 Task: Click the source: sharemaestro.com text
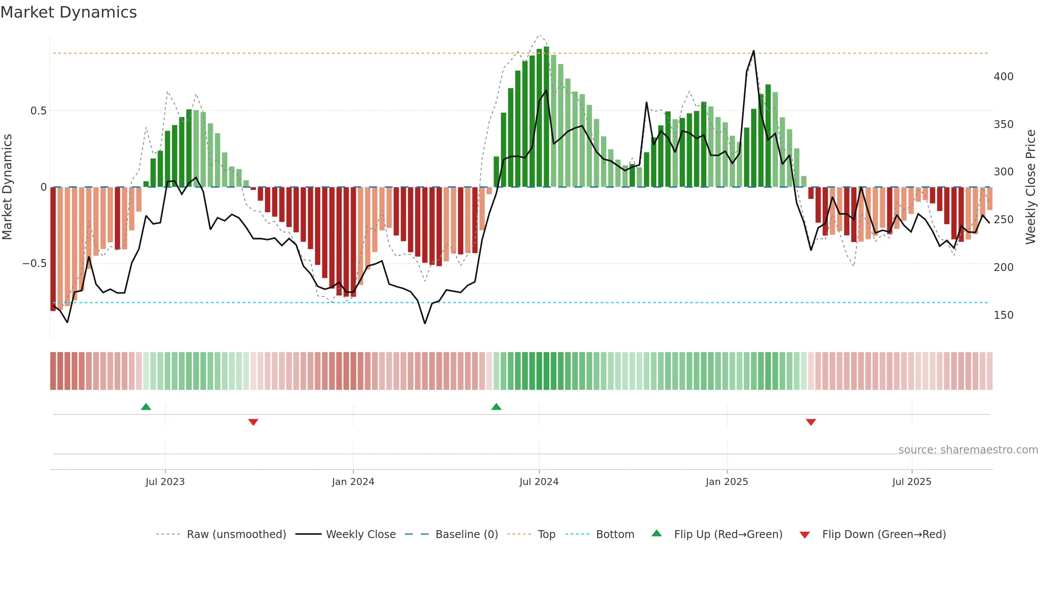[968, 449]
